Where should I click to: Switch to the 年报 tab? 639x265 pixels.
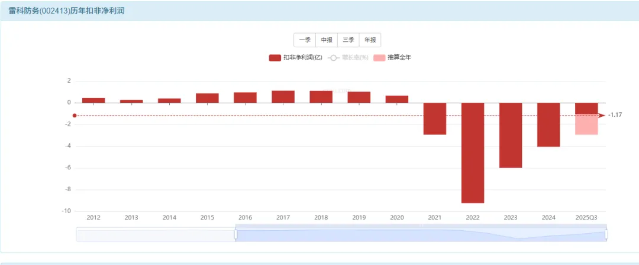(x=370, y=40)
